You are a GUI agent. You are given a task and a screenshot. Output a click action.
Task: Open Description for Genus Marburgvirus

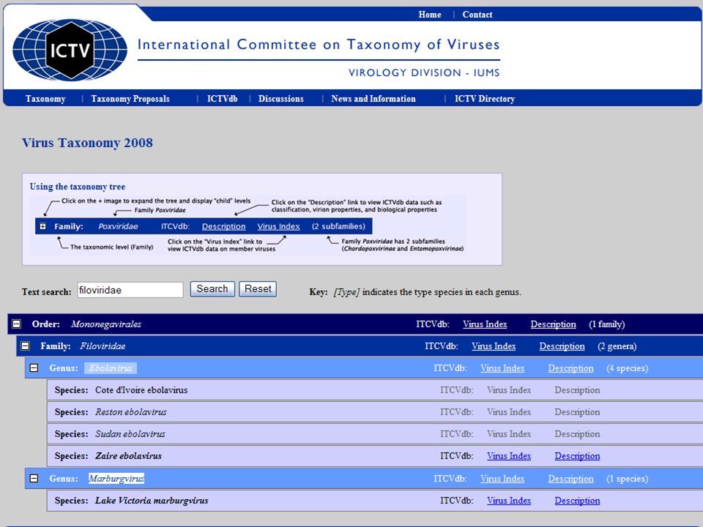pos(570,479)
